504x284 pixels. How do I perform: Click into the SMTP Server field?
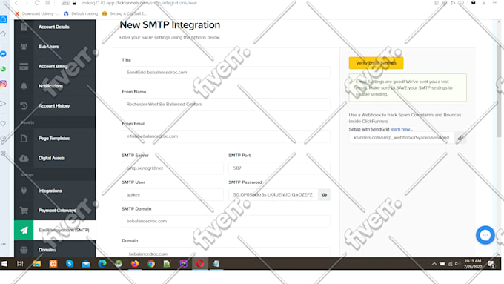(x=173, y=168)
